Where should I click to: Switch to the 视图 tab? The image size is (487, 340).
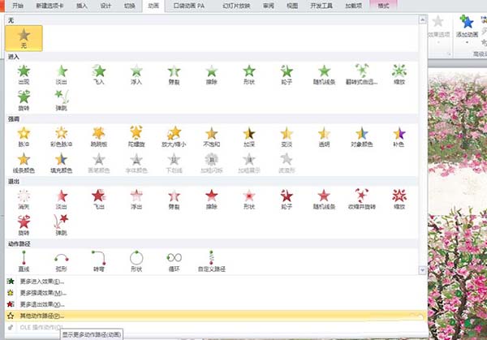coord(292,6)
